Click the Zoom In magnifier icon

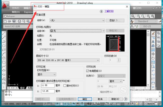(x=138, y=16)
